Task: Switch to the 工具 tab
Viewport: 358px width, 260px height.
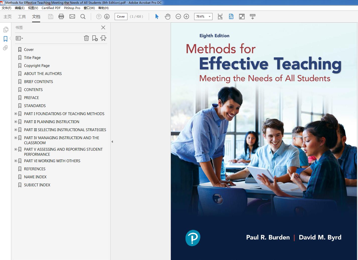Action: click(x=22, y=17)
